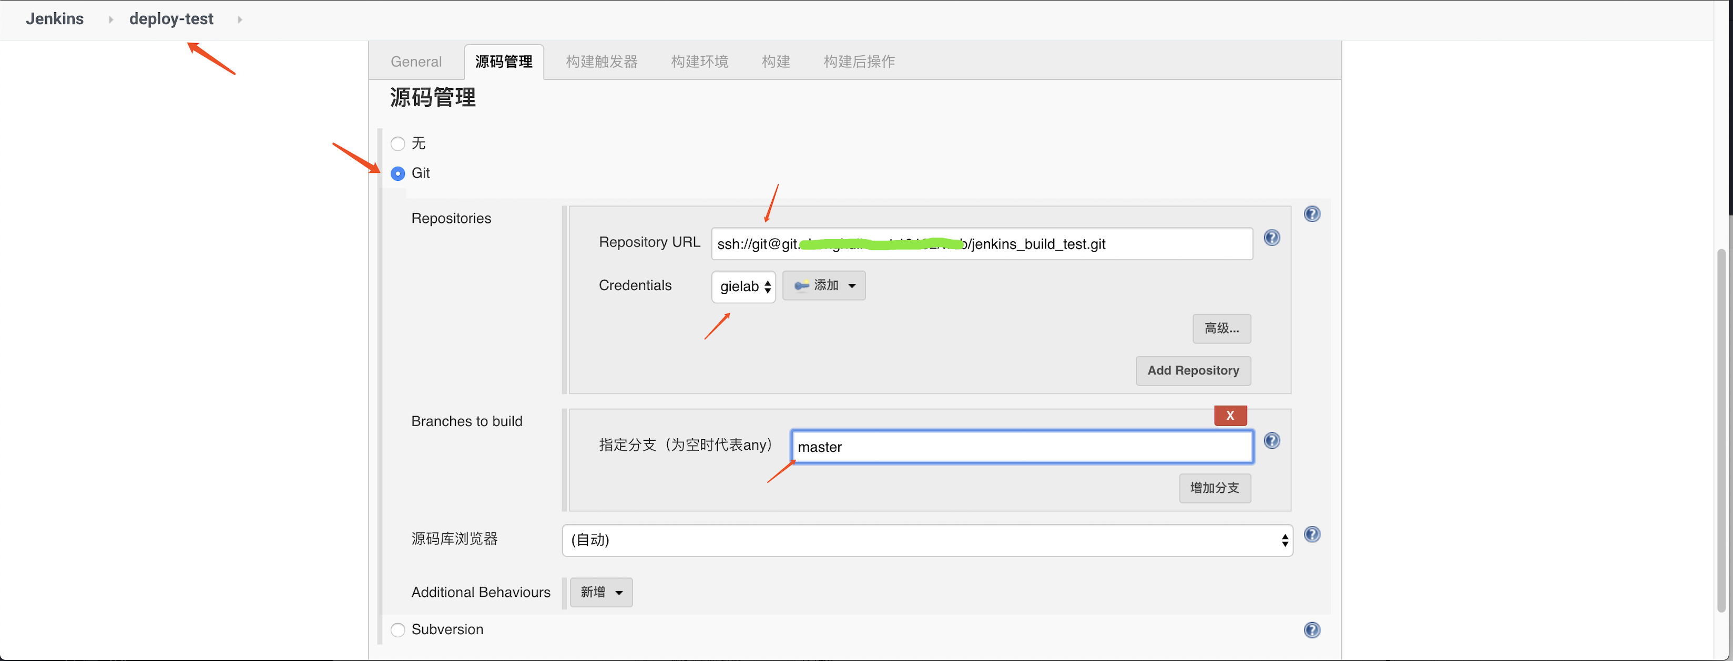
Task: Select the Git radio button
Action: tap(397, 173)
